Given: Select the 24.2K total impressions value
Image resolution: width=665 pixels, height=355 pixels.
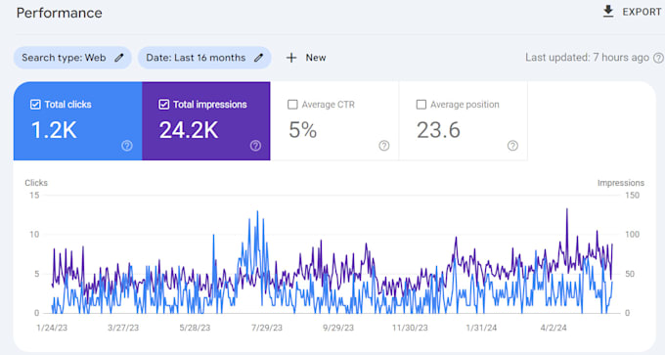Looking at the screenshot, I should pos(189,130).
